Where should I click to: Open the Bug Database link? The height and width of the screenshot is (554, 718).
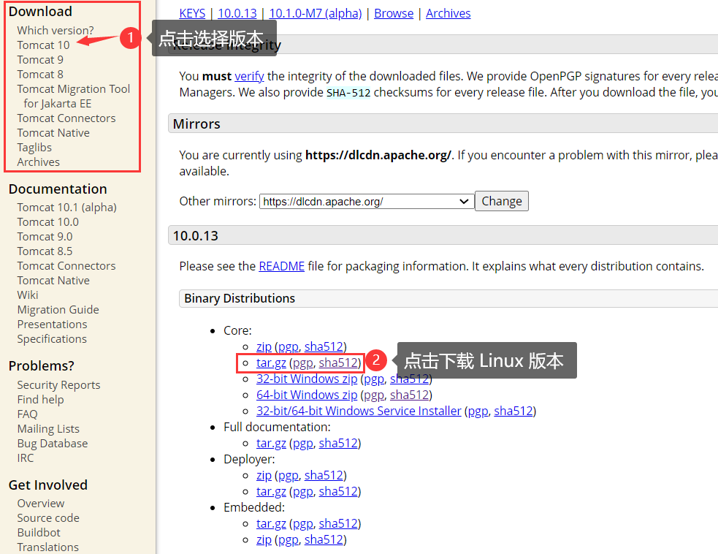tap(52, 444)
